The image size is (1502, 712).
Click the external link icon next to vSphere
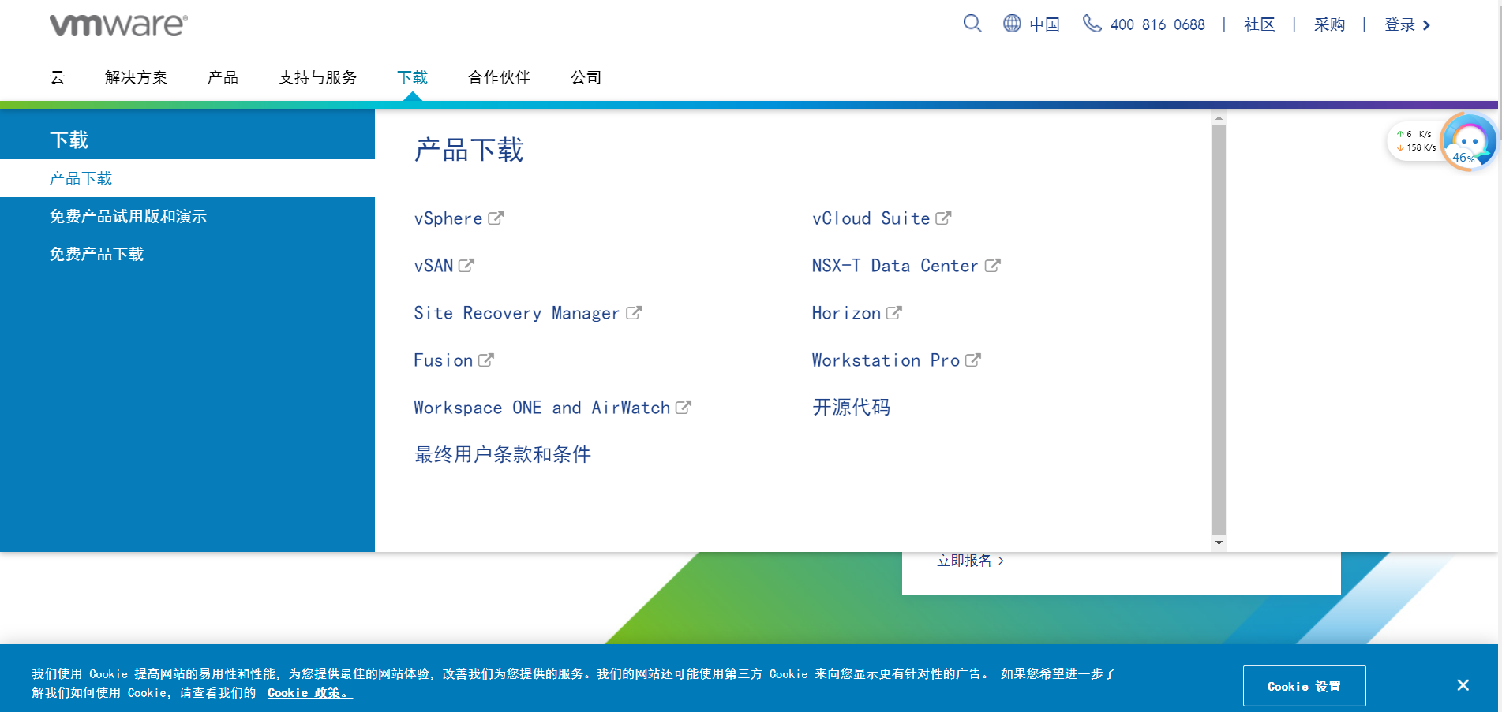[496, 218]
